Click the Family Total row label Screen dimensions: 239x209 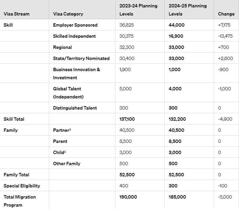tap(16, 175)
